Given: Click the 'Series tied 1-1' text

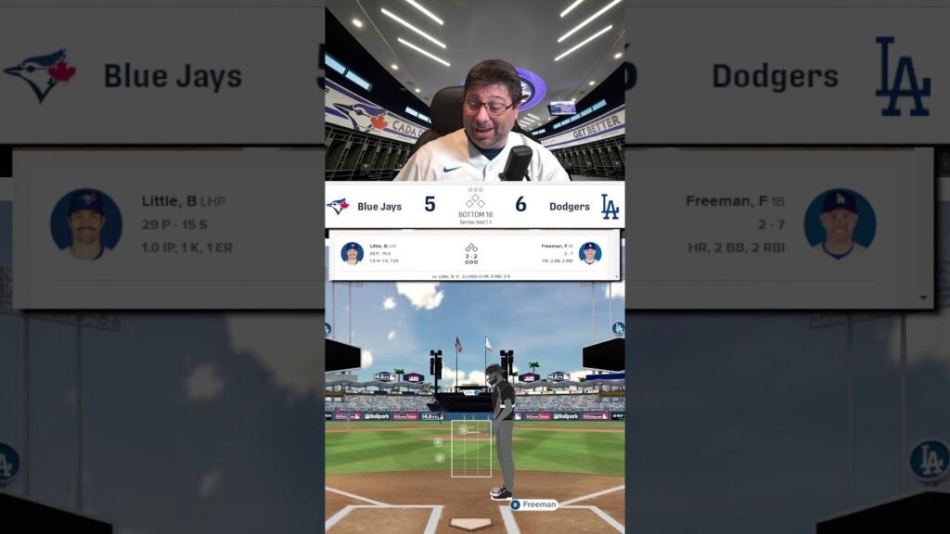Looking at the screenshot, I should [475, 222].
